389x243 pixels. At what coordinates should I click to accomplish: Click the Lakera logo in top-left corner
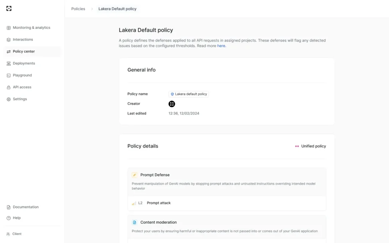[9, 8]
